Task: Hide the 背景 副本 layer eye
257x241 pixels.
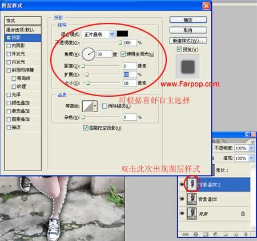Action: coord(182,199)
